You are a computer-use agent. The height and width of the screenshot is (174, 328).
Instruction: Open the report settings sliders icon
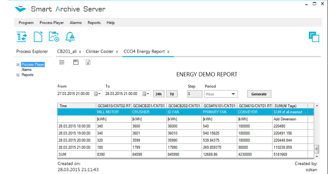pos(62,62)
